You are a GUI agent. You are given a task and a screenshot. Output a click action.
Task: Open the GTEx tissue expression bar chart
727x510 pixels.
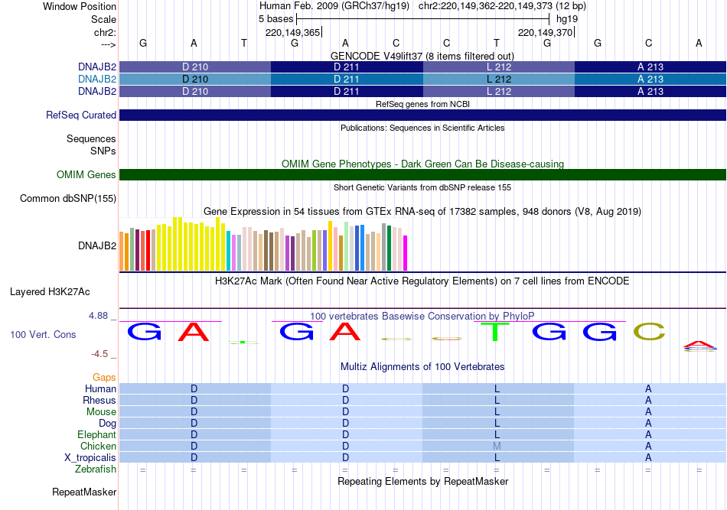(x=263, y=244)
